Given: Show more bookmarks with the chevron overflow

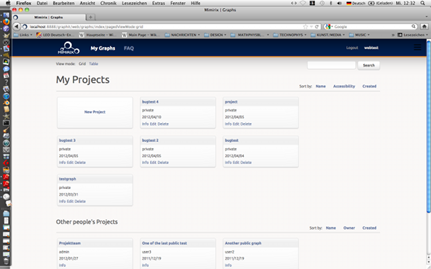Looking at the screenshot, I should click(x=393, y=35).
